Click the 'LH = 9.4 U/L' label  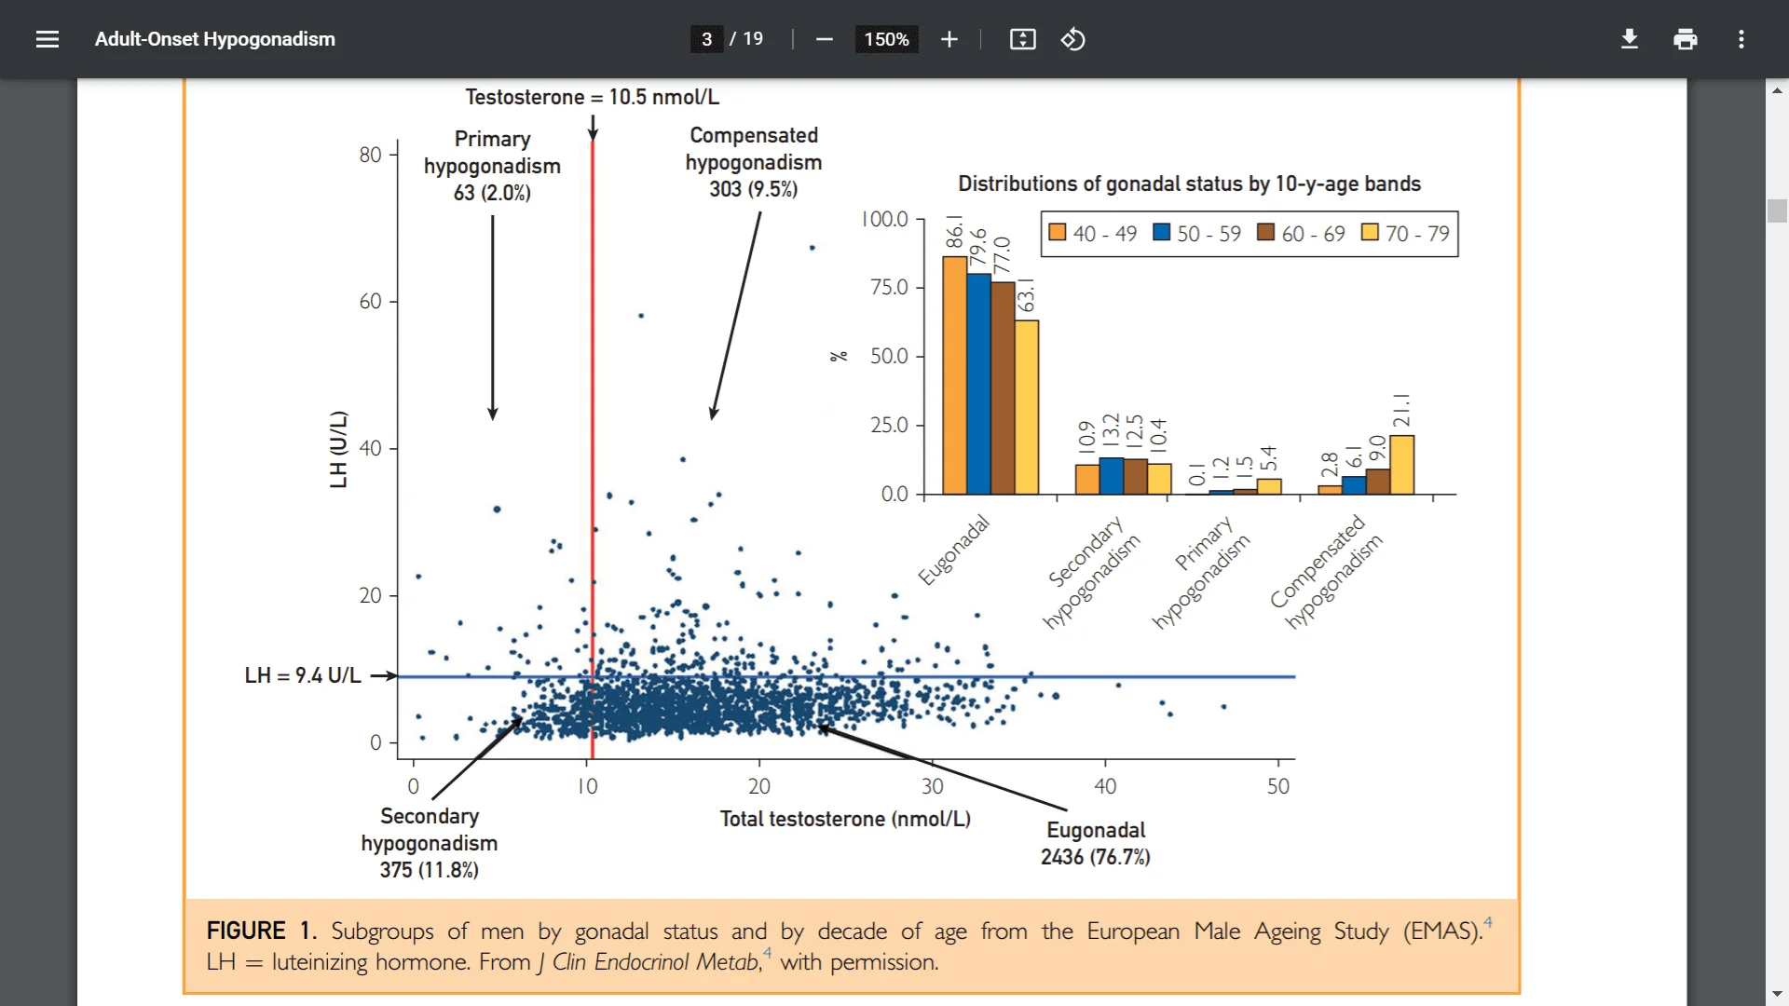pyautogui.click(x=303, y=675)
